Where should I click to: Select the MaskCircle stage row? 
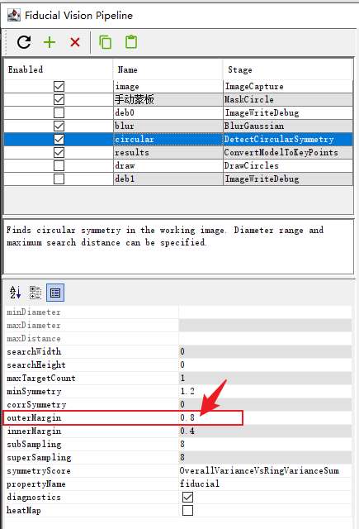[x=178, y=99]
